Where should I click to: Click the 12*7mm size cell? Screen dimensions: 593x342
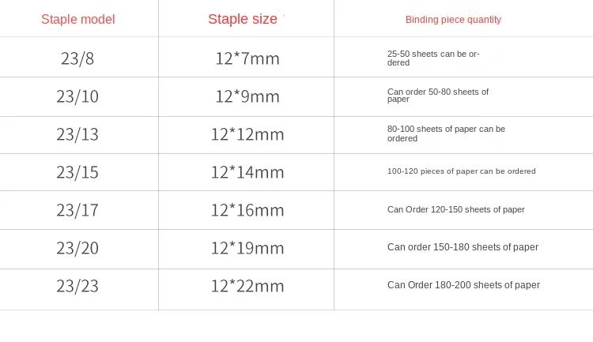click(x=247, y=58)
